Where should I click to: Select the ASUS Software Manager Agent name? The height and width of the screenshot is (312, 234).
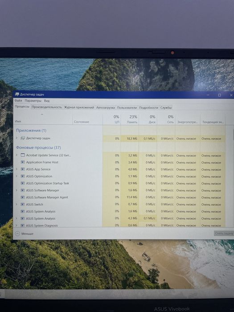[47, 197]
